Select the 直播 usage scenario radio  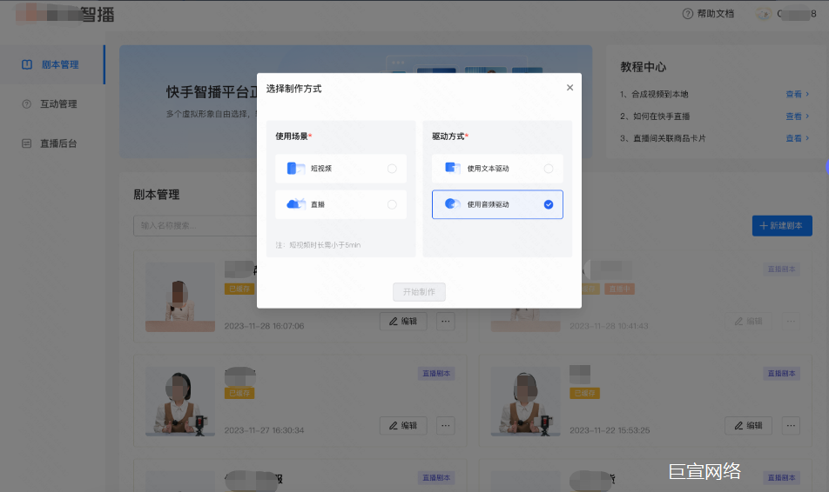(392, 204)
